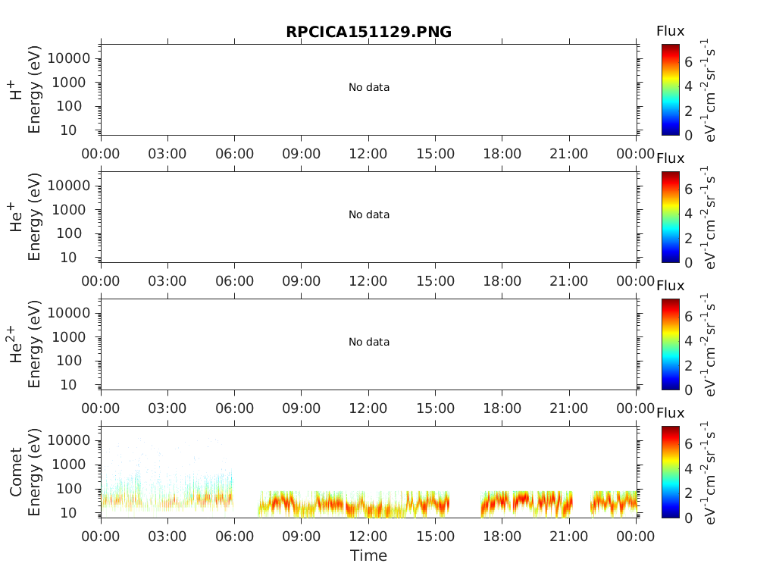Click the colorbar value 2 beside He2+ panel

(688, 365)
